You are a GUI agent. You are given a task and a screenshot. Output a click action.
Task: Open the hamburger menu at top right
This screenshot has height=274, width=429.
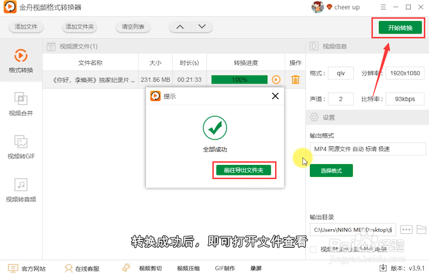point(383,7)
